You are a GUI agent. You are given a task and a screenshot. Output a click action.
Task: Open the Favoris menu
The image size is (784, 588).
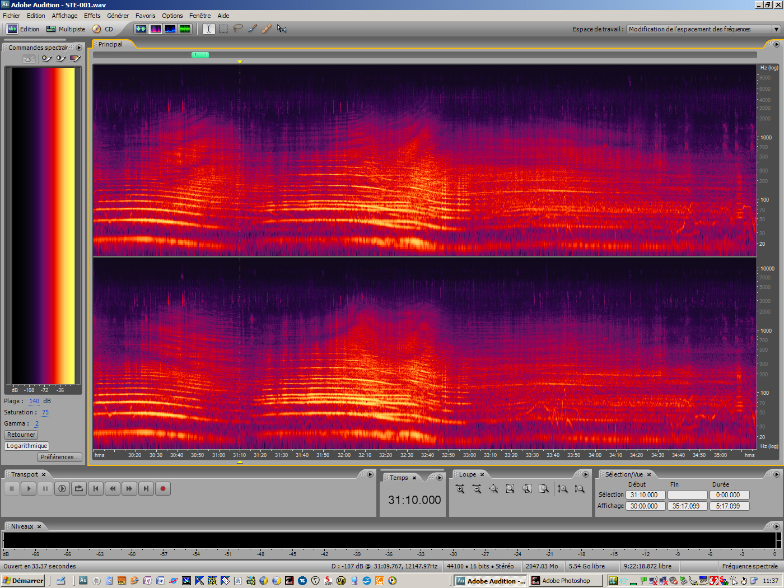click(x=145, y=16)
